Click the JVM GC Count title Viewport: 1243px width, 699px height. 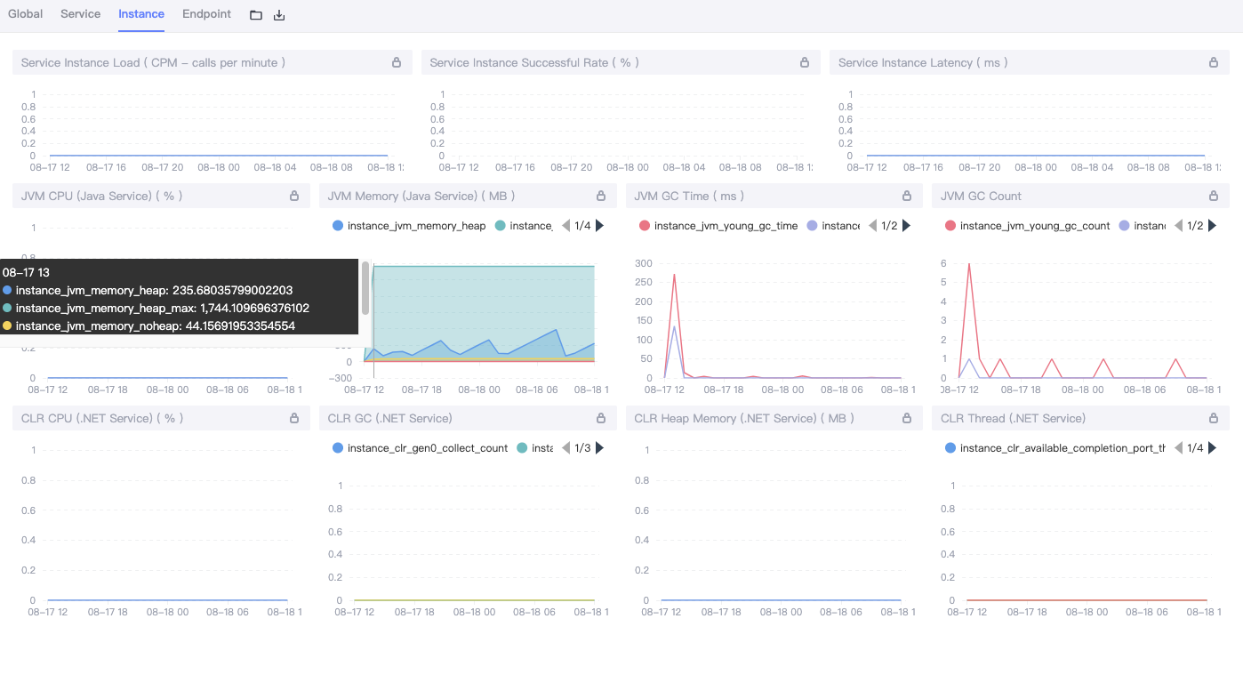coord(981,196)
